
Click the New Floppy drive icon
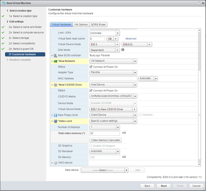point(55,115)
